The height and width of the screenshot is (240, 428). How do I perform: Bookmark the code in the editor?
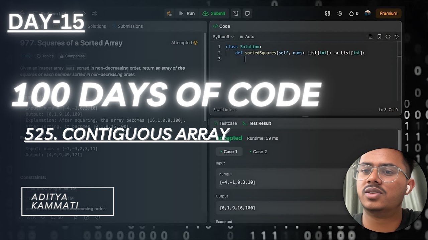[379, 37]
